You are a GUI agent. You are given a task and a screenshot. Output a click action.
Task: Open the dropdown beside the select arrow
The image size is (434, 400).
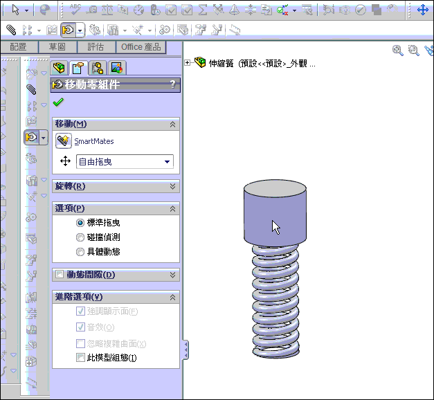(x=26, y=11)
